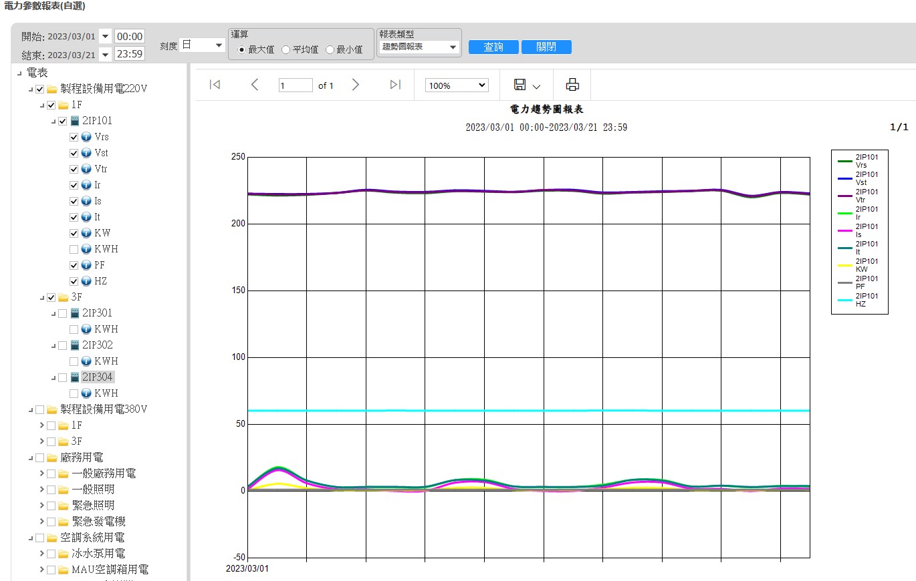Click the info icon beside PF
916x581 pixels.
pos(86,265)
